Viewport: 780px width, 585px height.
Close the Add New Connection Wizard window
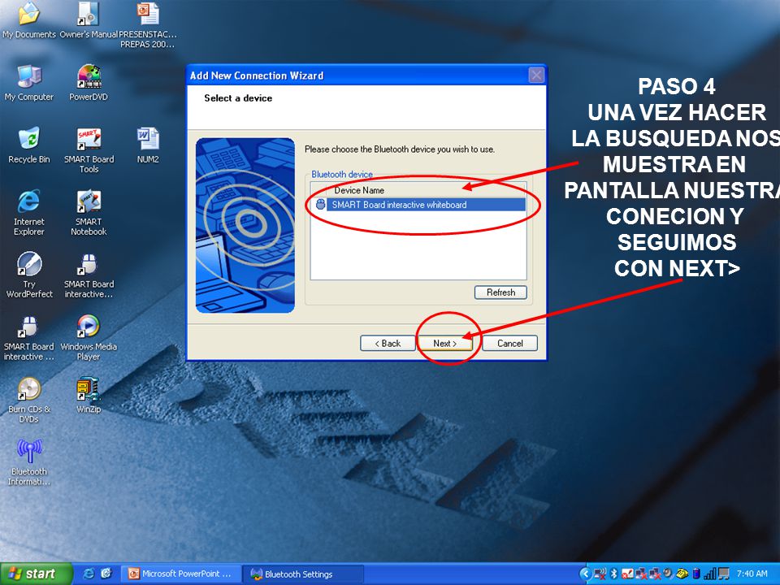535,76
